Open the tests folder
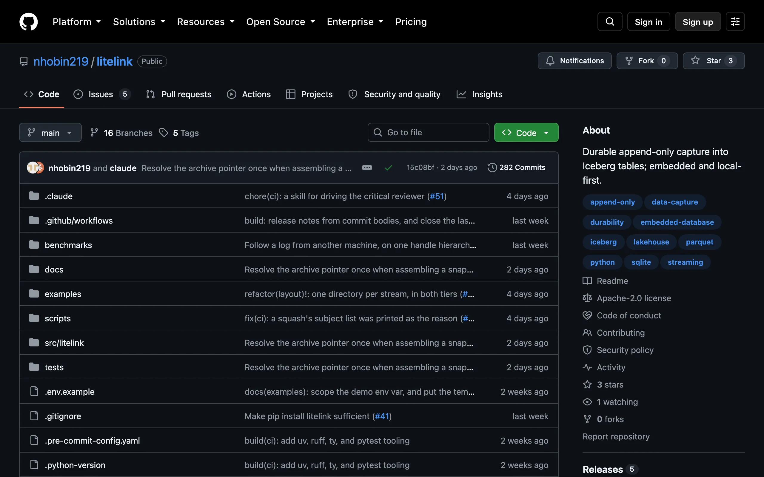Image resolution: width=764 pixels, height=477 pixels. [x=54, y=367]
